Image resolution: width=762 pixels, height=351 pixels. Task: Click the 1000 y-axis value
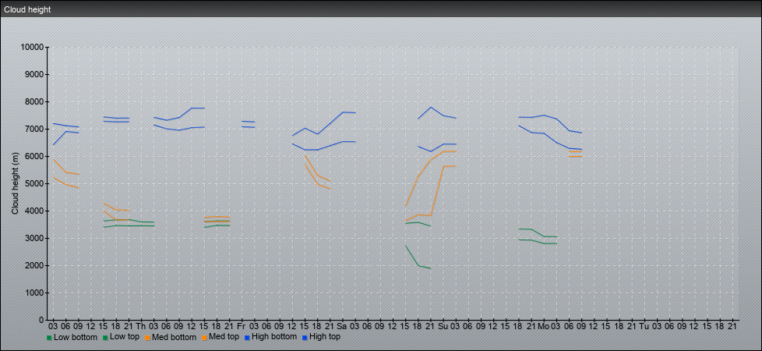click(34, 292)
